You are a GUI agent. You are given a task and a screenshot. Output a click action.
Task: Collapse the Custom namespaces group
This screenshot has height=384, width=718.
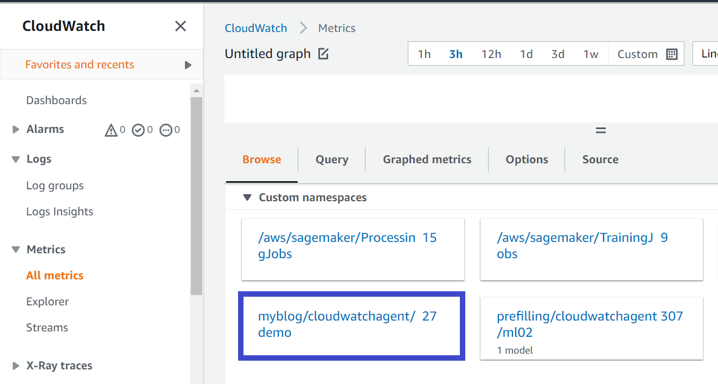247,198
